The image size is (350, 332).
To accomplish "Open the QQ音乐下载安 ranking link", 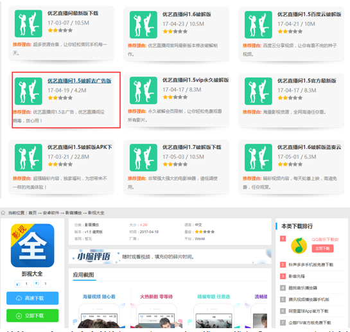I will 325,240.
